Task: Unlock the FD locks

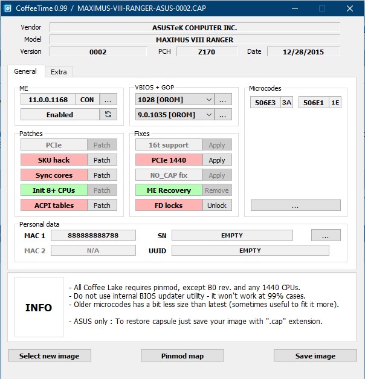Action: click(x=217, y=205)
